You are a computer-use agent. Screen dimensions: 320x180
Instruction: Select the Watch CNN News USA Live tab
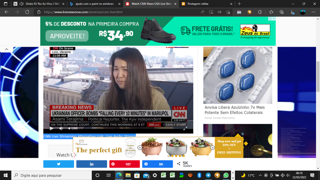click(151, 4)
